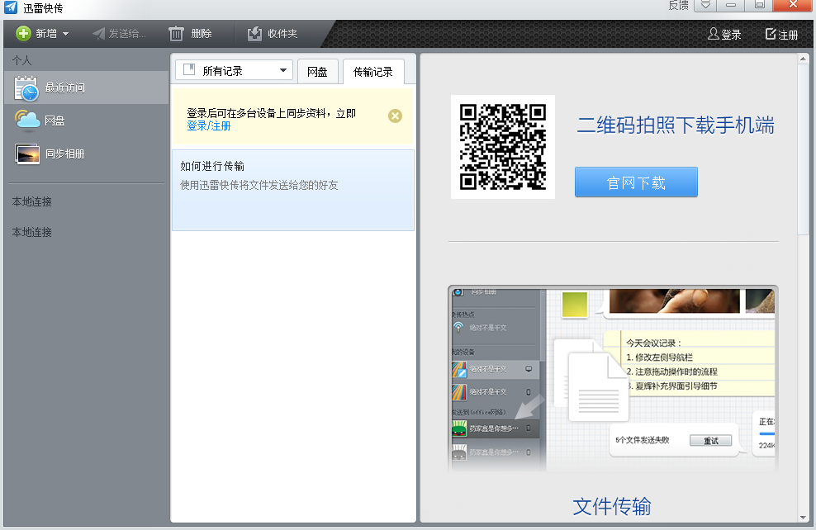Open the 最近访问 calendar clock icon
This screenshot has width=816, height=530.
pyautogui.click(x=26, y=88)
